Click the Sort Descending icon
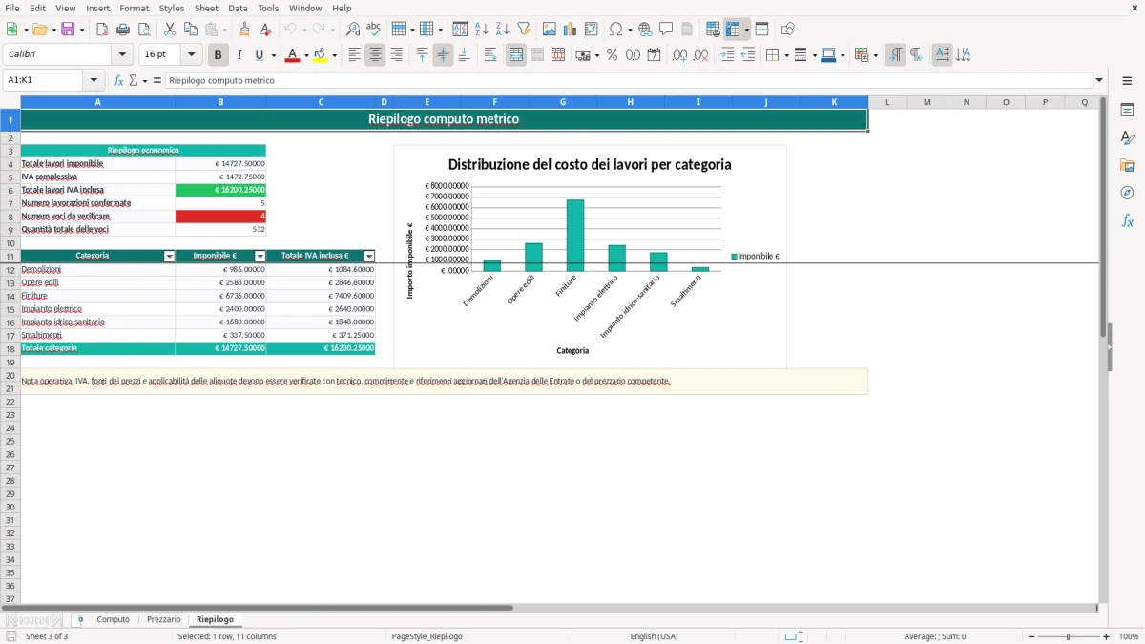Viewport: 1145px width, 644px height. (503, 30)
